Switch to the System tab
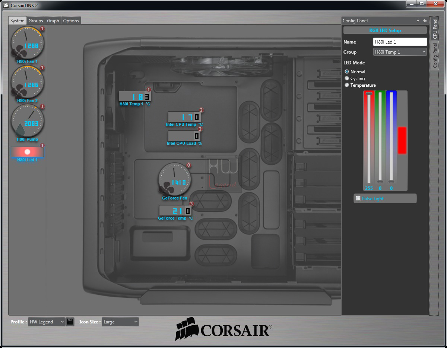Screen dimensions: 447x348 18,21
